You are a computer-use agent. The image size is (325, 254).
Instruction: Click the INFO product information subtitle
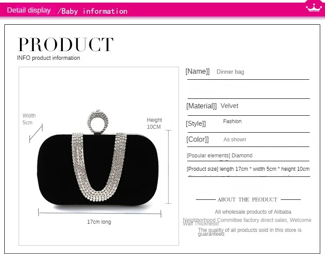(49, 58)
